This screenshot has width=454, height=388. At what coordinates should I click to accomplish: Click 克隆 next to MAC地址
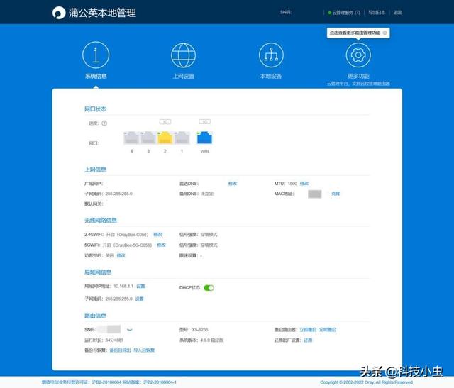(x=336, y=194)
